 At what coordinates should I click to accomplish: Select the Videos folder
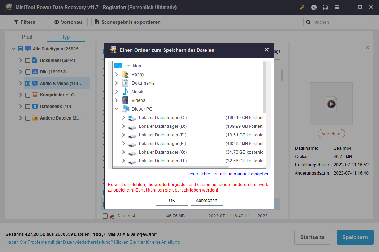pyautogui.click(x=138, y=100)
